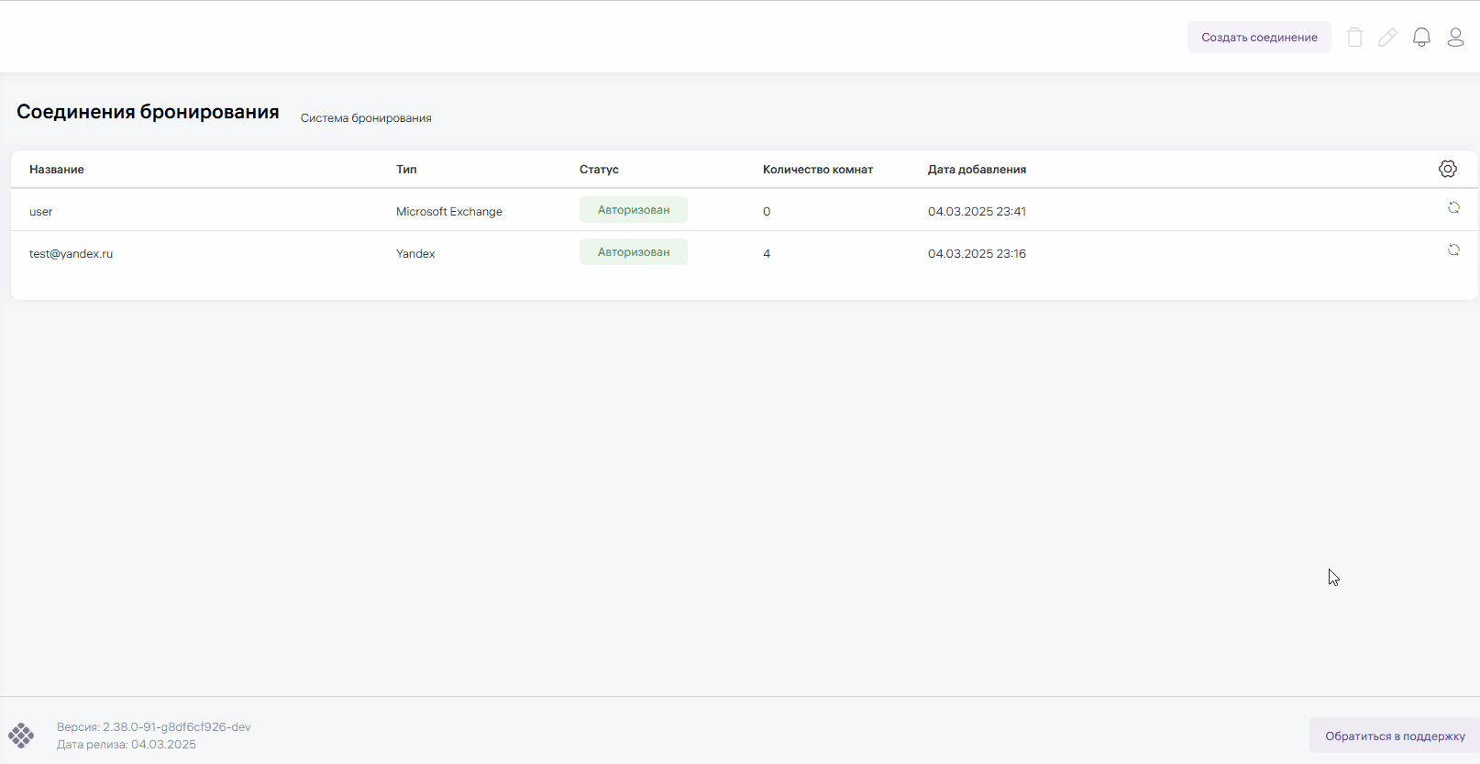The height and width of the screenshot is (764, 1480).
Task: Sort by Статус column header
Action: [x=599, y=170]
